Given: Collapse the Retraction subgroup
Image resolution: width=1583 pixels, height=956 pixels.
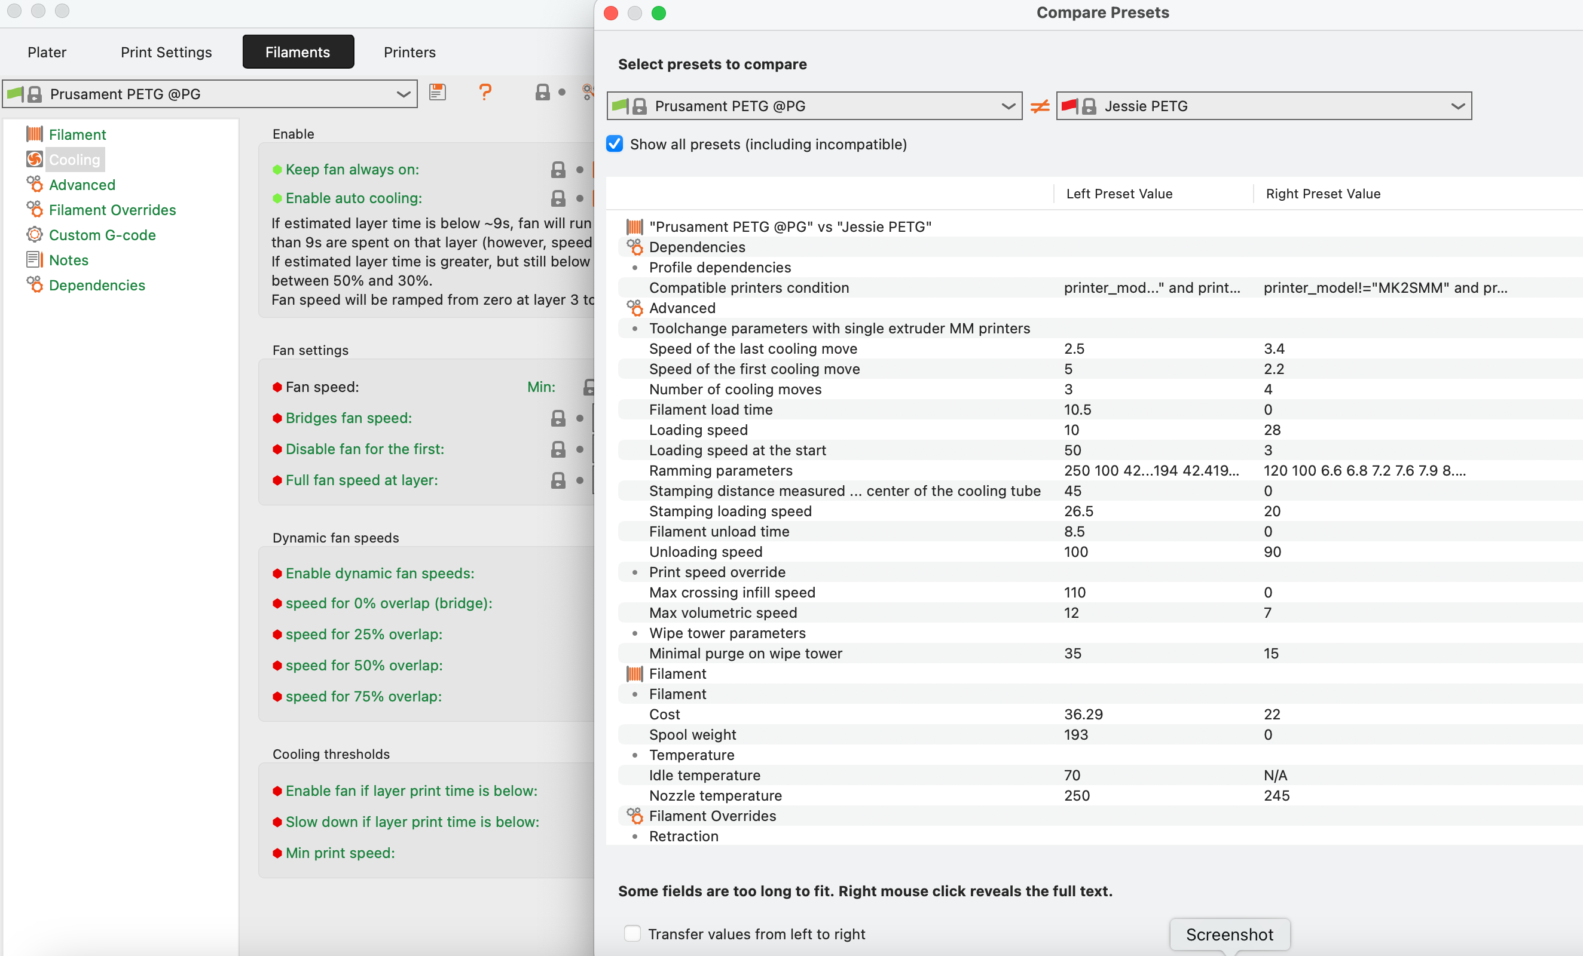Looking at the screenshot, I should coord(635,836).
